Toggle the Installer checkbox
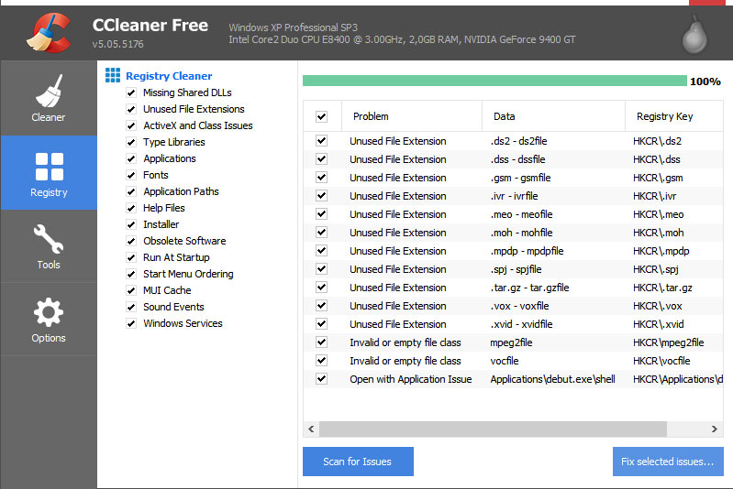Image resolution: width=733 pixels, height=489 pixels. (131, 225)
